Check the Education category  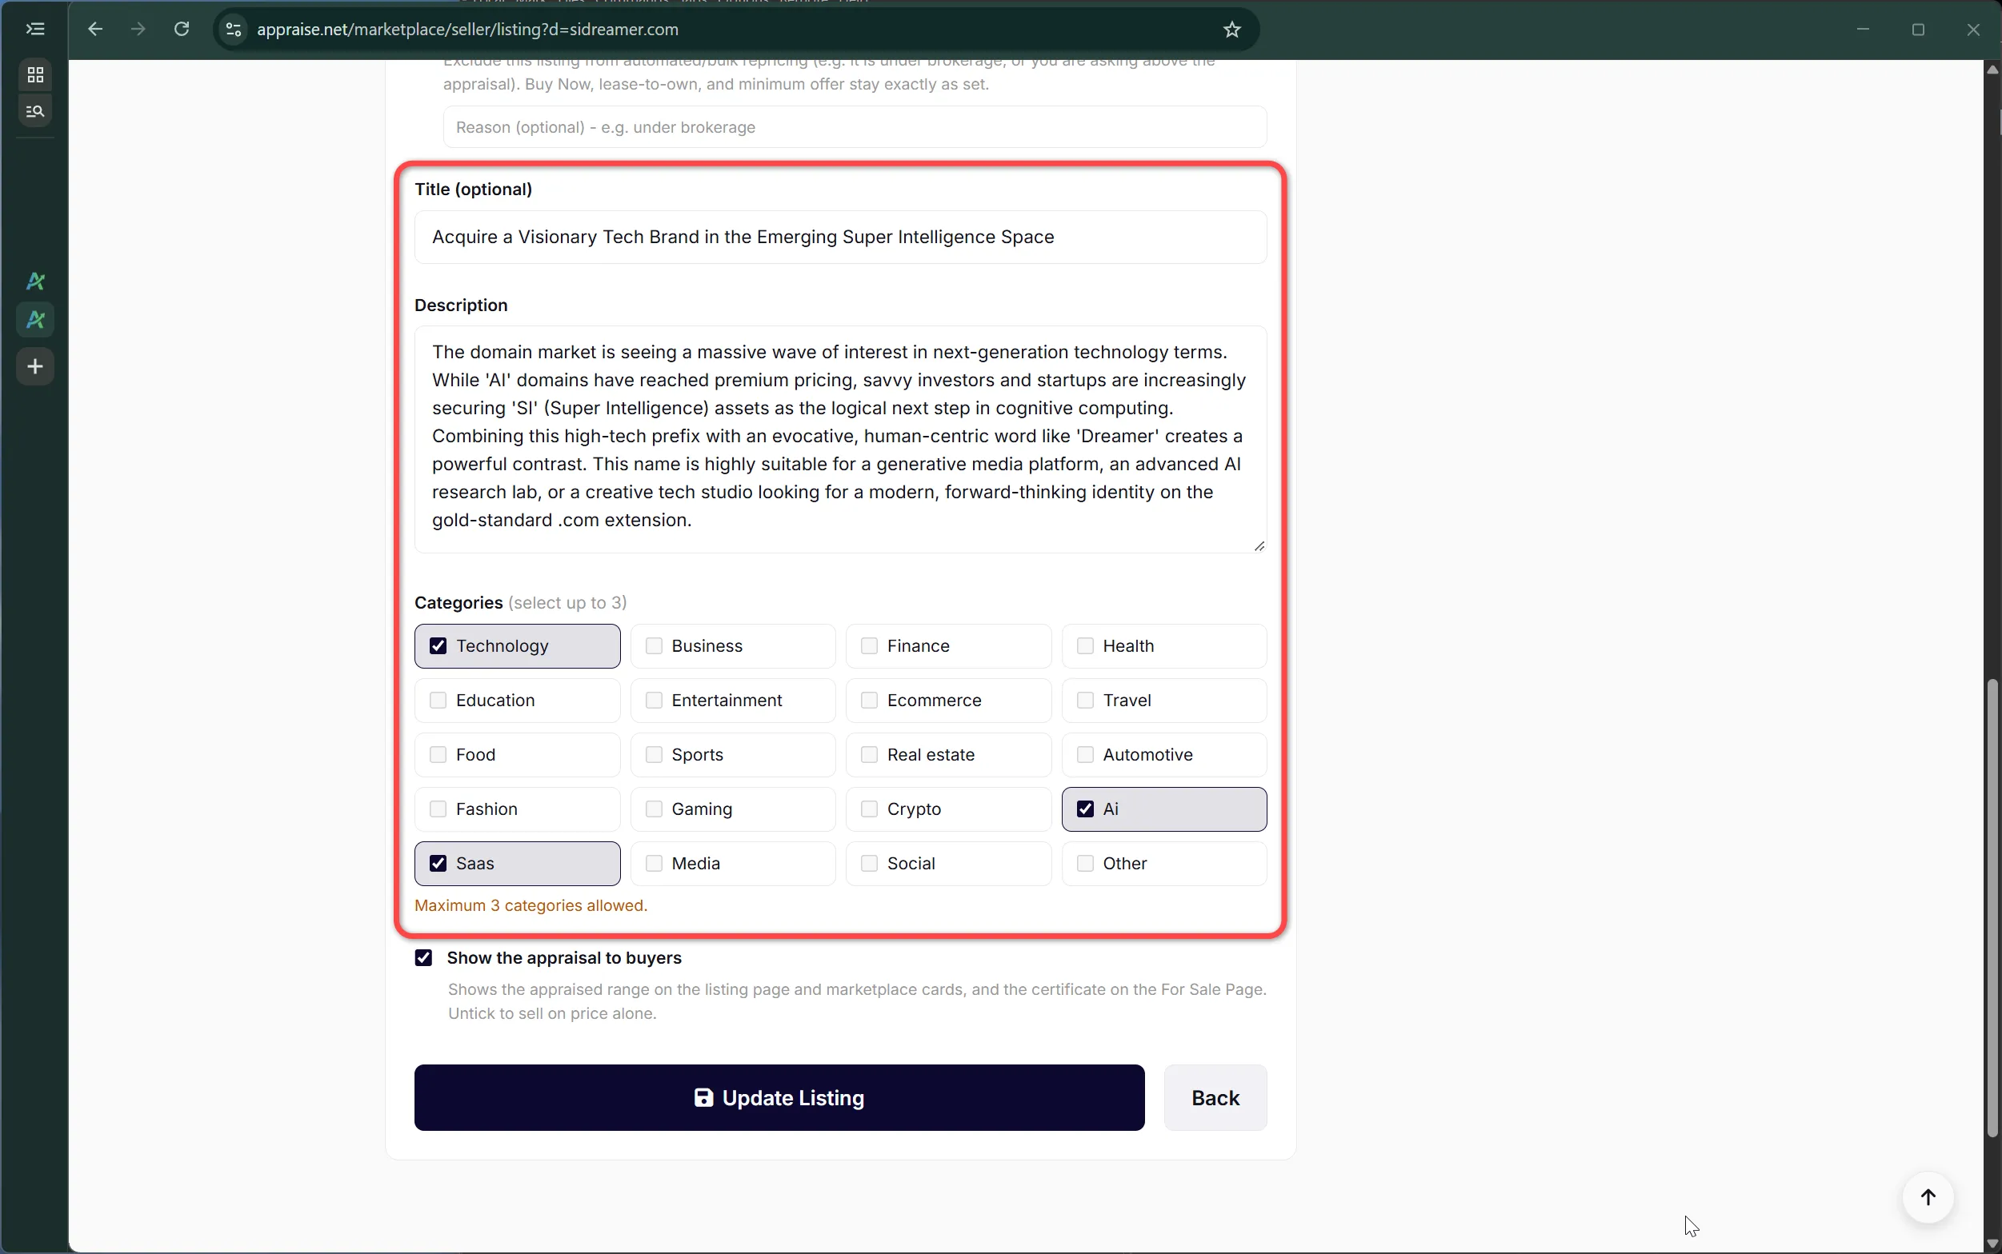[x=438, y=701]
